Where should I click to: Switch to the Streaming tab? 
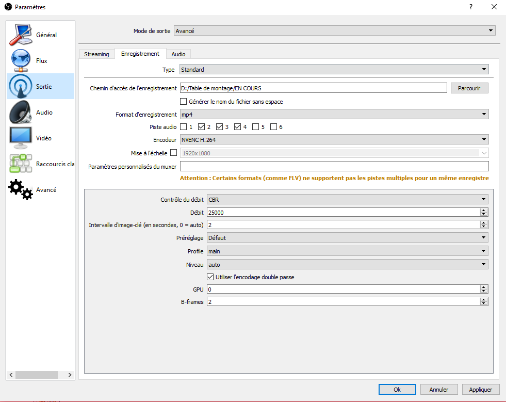(96, 54)
